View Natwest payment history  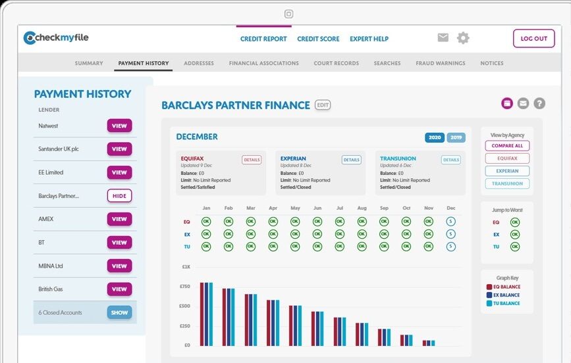pos(119,126)
